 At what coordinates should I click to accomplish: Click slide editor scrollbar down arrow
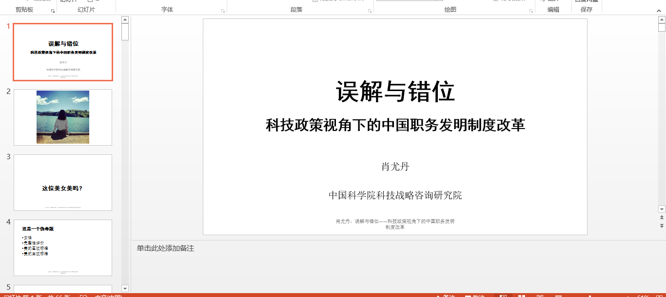click(x=662, y=209)
